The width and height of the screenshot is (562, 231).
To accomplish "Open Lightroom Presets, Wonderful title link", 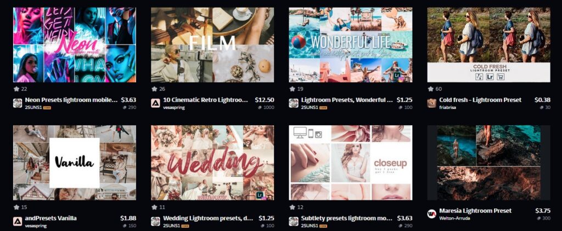I will (x=347, y=100).
